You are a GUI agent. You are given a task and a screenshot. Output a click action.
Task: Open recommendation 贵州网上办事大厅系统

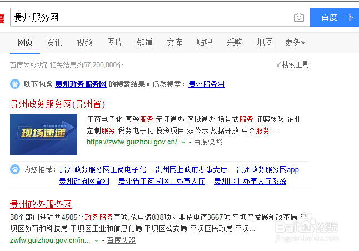(250, 182)
